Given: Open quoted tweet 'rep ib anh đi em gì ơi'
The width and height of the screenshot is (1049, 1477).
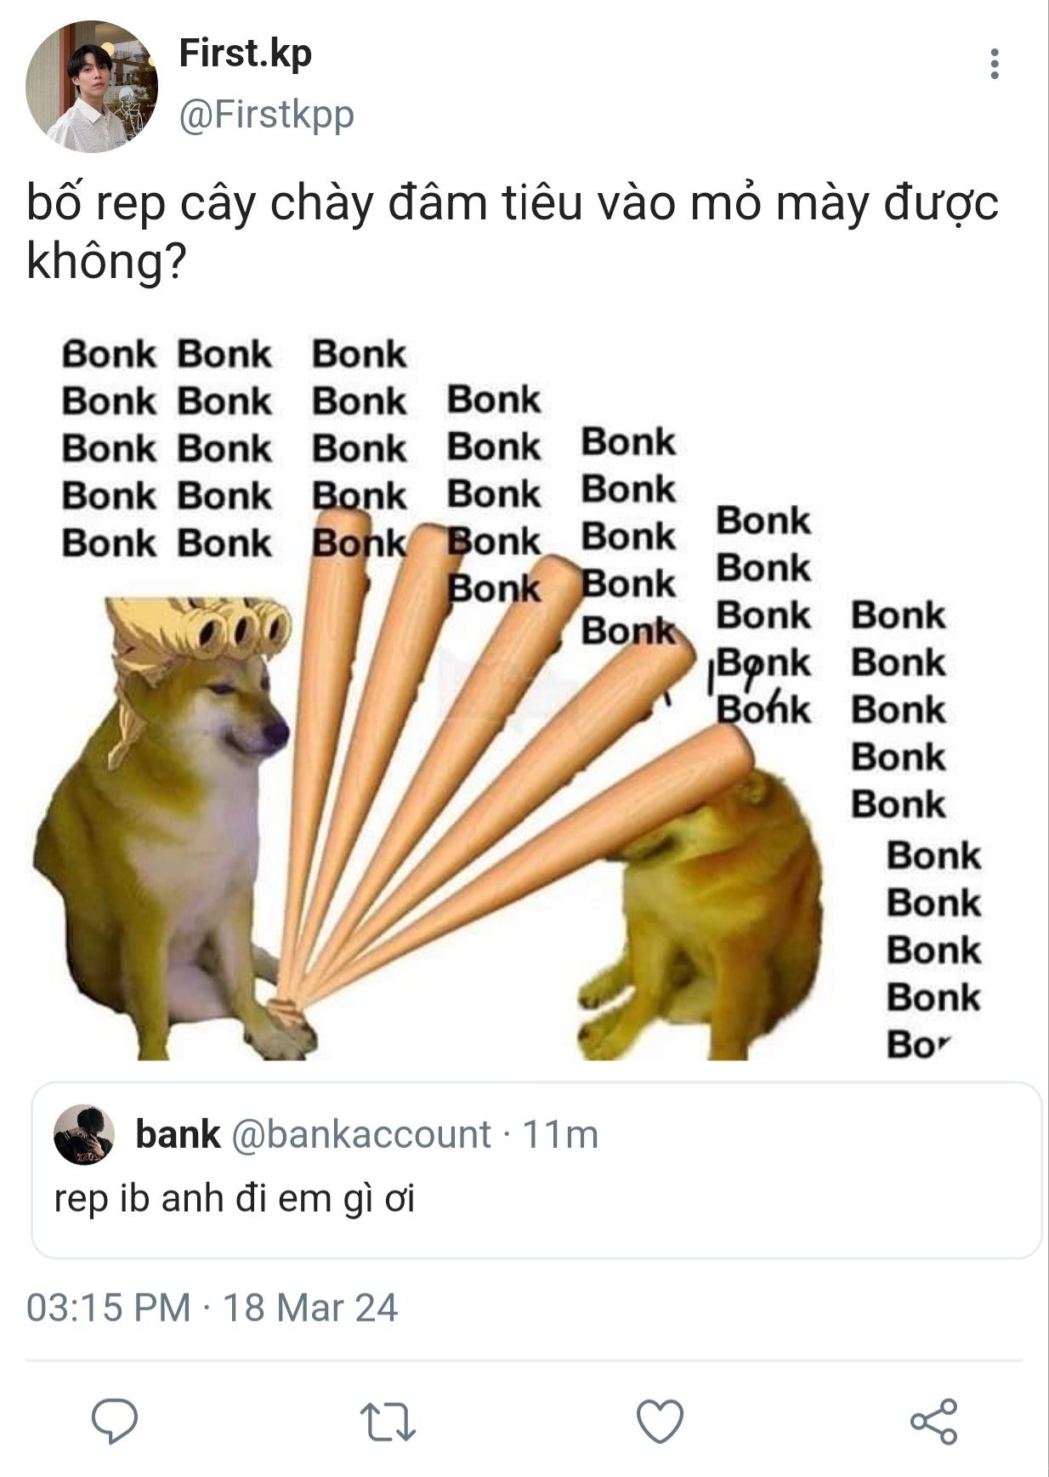Looking at the screenshot, I should coord(536,1170).
